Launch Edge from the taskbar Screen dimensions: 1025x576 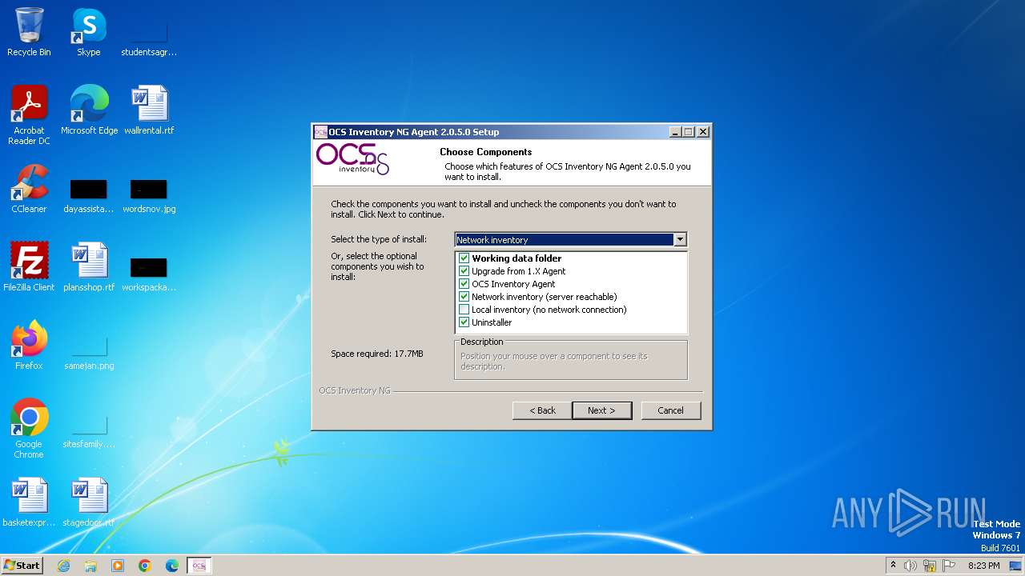click(172, 566)
